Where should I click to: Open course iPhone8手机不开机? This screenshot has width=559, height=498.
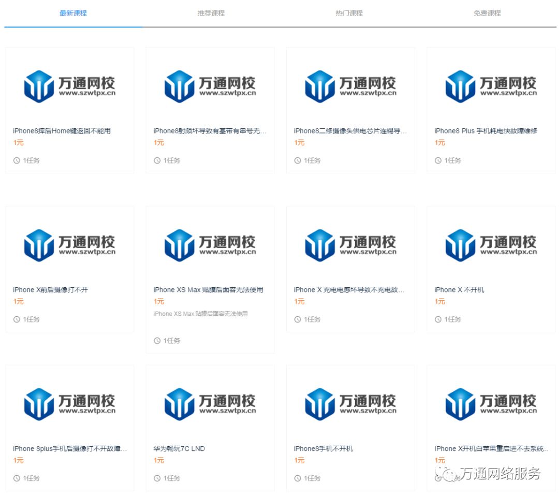tap(323, 448)
